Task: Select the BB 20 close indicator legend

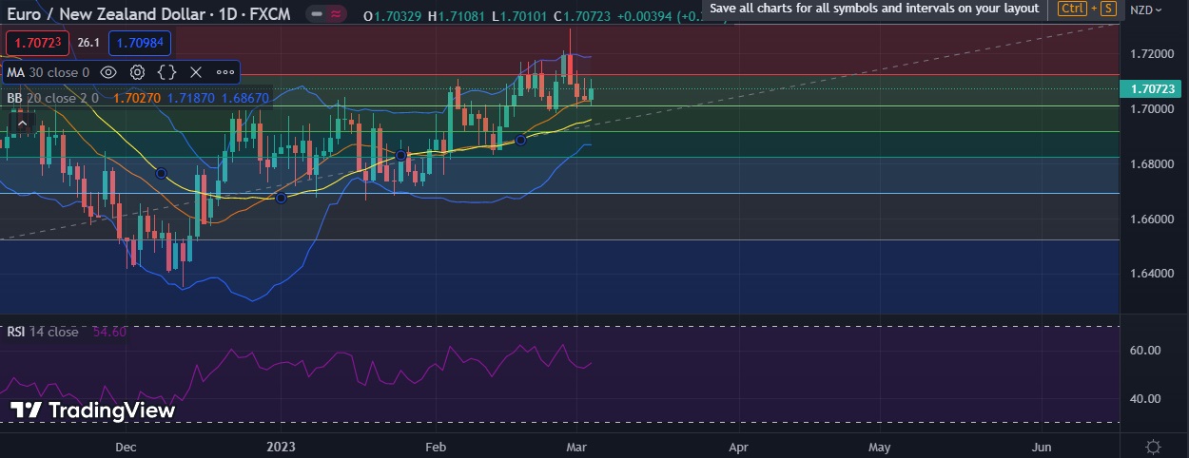Action: coord(52,97)
